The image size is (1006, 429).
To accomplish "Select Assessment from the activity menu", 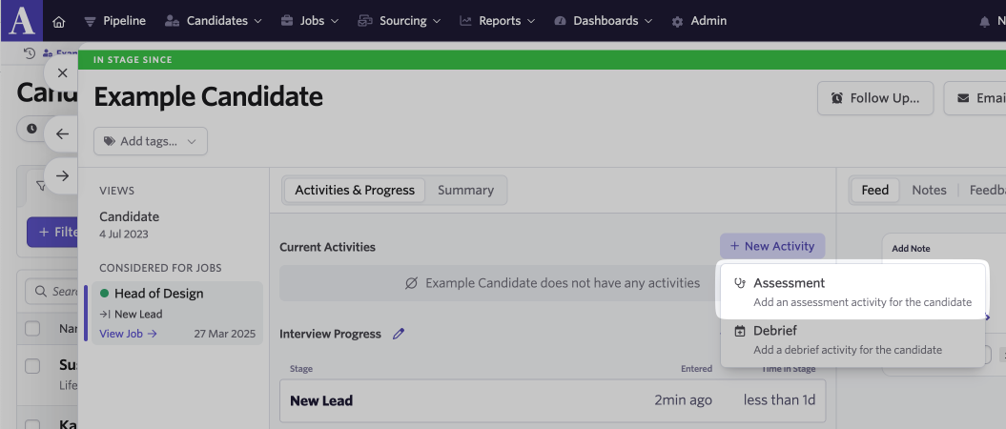I will [852, 291].
